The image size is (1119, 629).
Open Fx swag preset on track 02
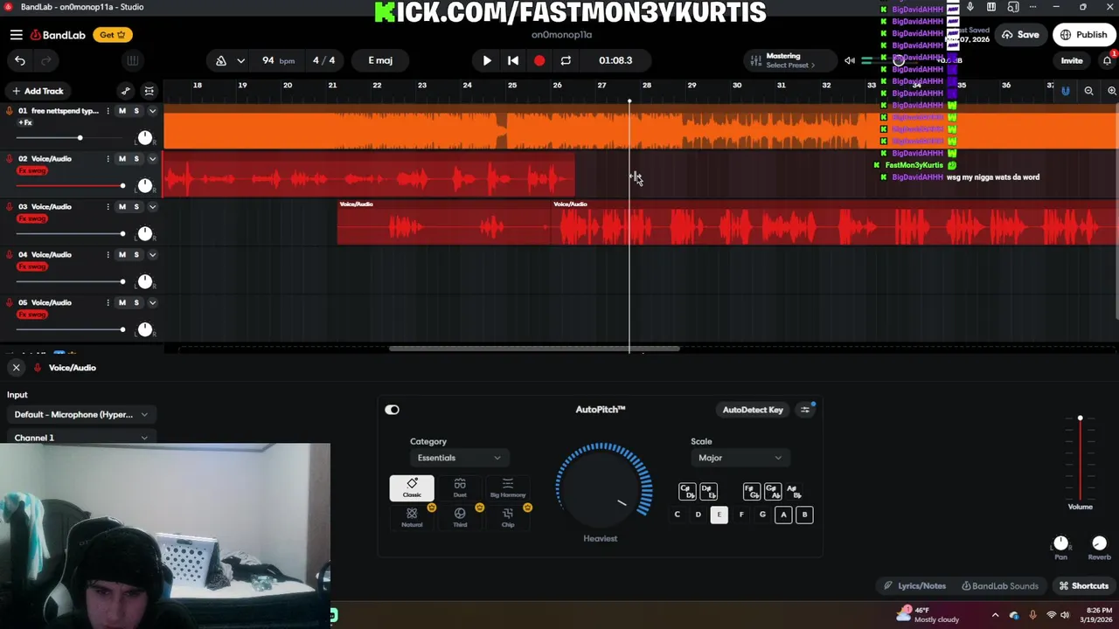click(x=32, y=171)
